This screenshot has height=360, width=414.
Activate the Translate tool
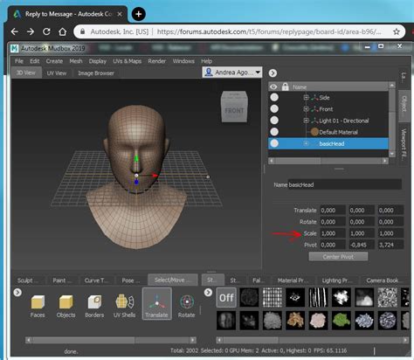[156, 304]
